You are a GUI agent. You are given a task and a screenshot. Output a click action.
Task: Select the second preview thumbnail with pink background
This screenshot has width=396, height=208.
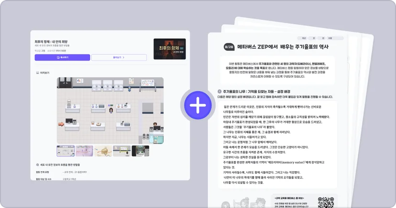[x=84, y=151]
